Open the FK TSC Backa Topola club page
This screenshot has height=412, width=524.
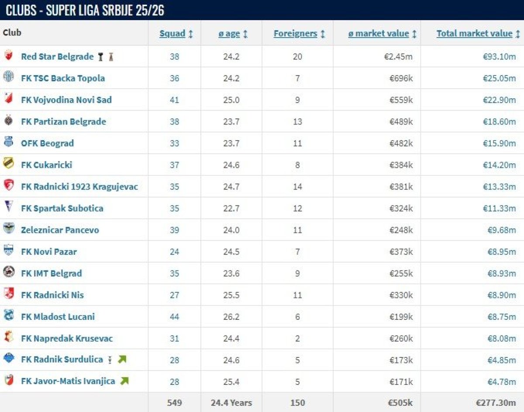[x=63, y=78]
